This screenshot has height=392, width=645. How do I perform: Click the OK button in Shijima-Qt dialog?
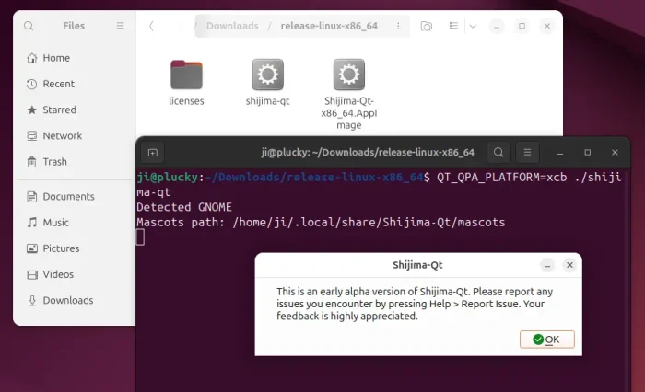pyautogui.click(x=547, y=340)
